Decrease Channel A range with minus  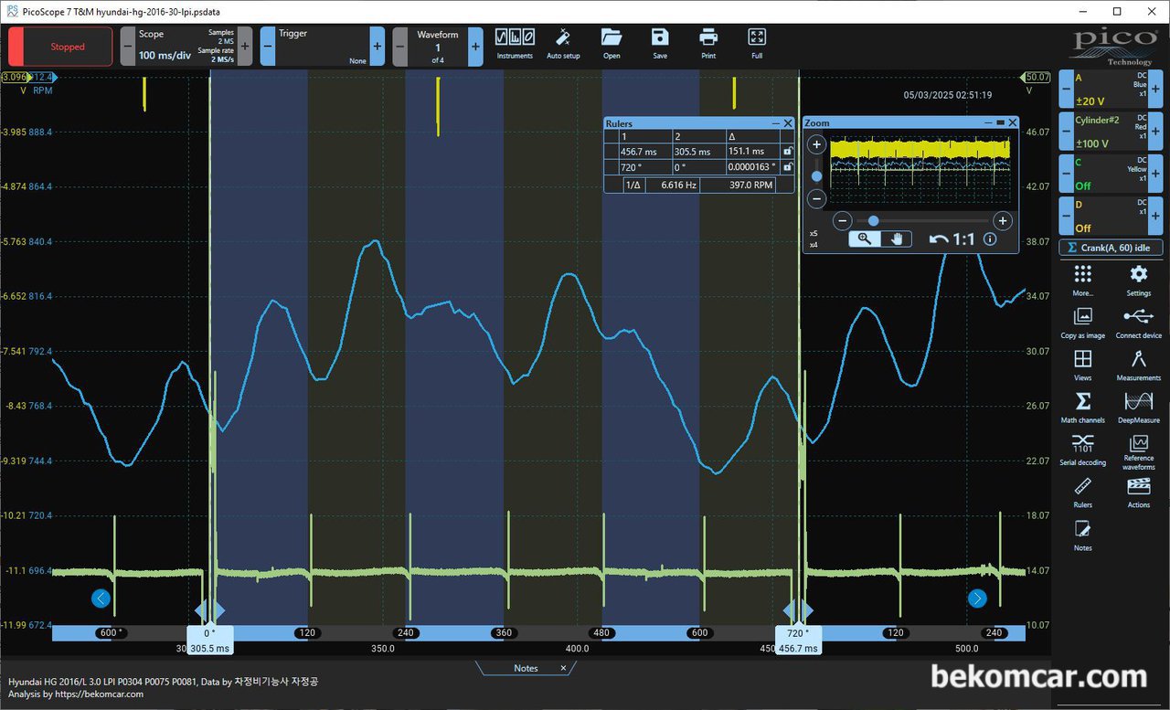point(1066,90)
